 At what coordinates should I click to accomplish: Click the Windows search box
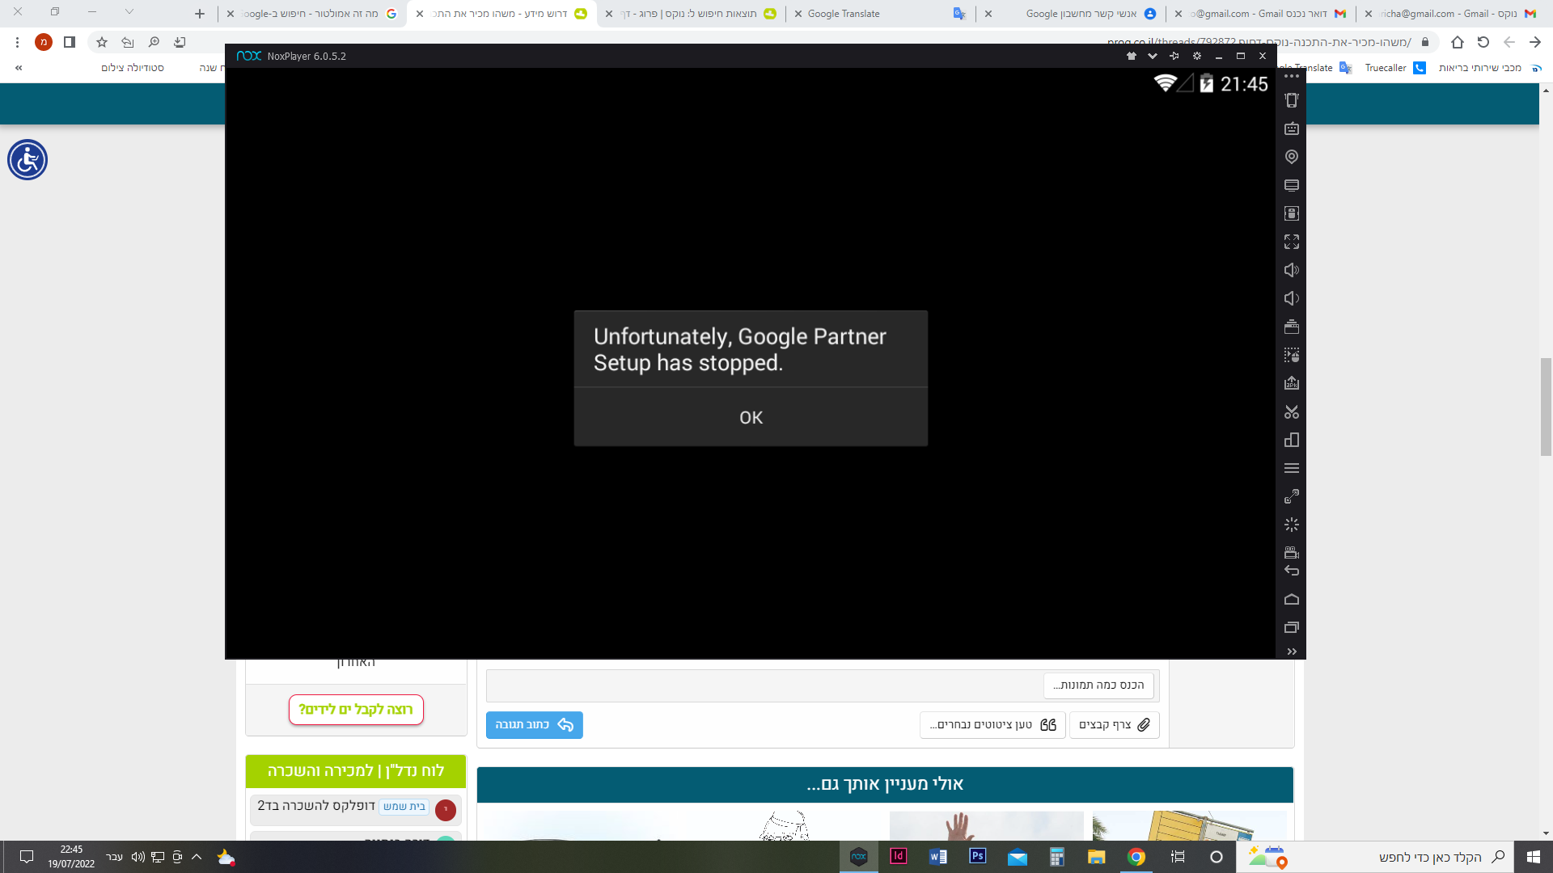[x=1373, y=857]
